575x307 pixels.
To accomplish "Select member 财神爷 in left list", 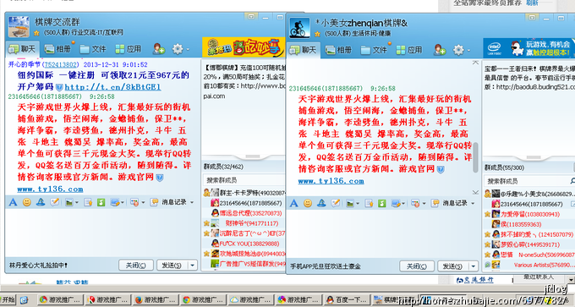I will coord(244,223).
